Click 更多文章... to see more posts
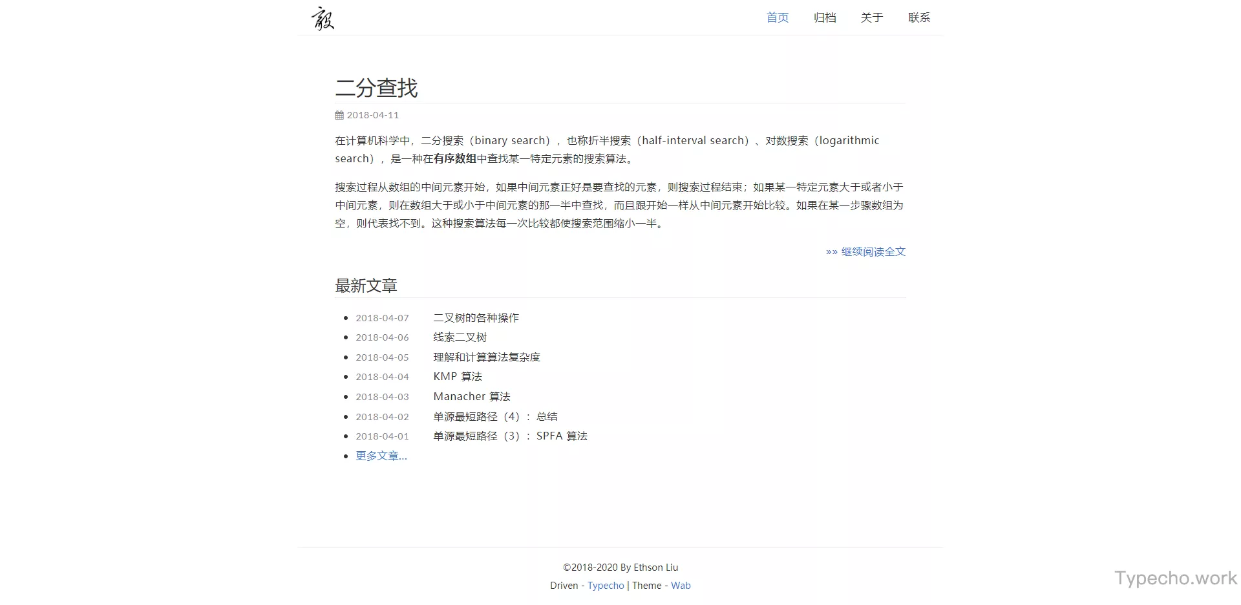Image resolution: width=1241 pixels, height=605 pixels. coord(381,456)
